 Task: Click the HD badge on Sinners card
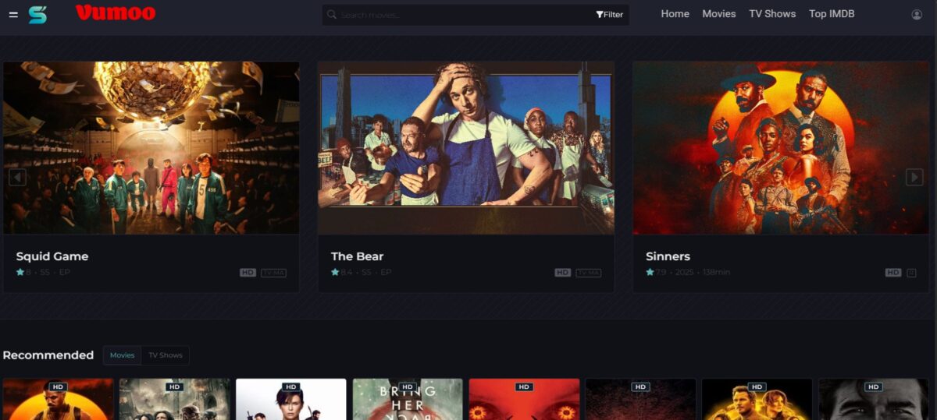[893, 273]
